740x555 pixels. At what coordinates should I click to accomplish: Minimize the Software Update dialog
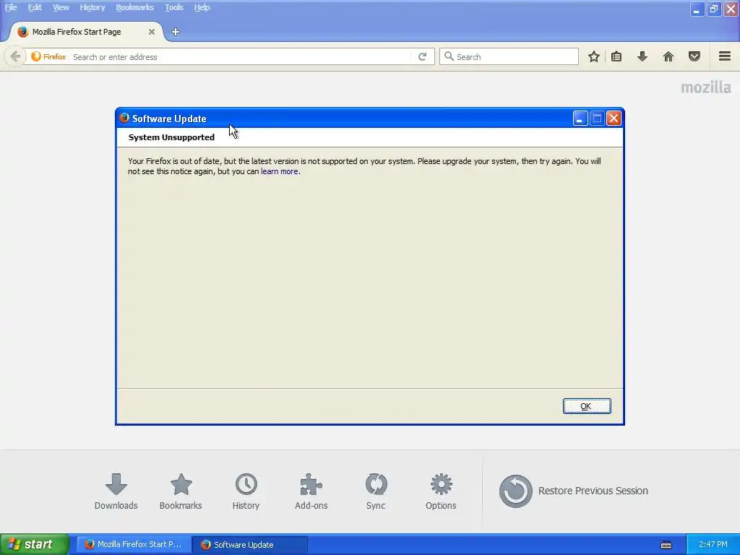click(580, 118)
